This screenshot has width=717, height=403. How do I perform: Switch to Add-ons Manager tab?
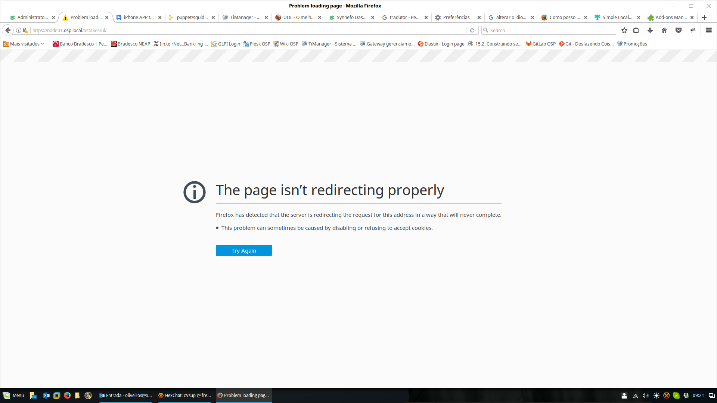pos(671,18)
